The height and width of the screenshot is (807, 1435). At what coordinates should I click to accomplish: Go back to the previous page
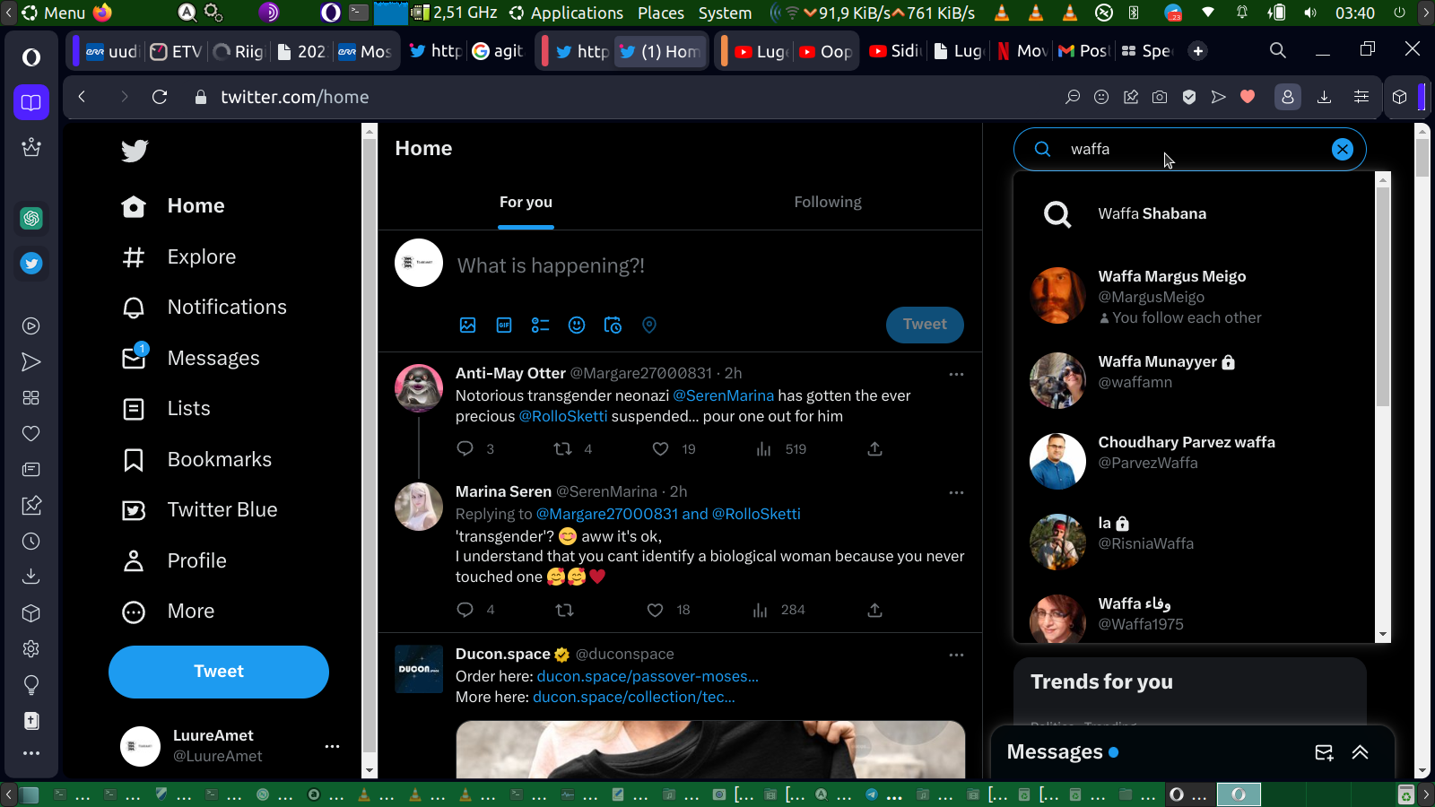82,97
